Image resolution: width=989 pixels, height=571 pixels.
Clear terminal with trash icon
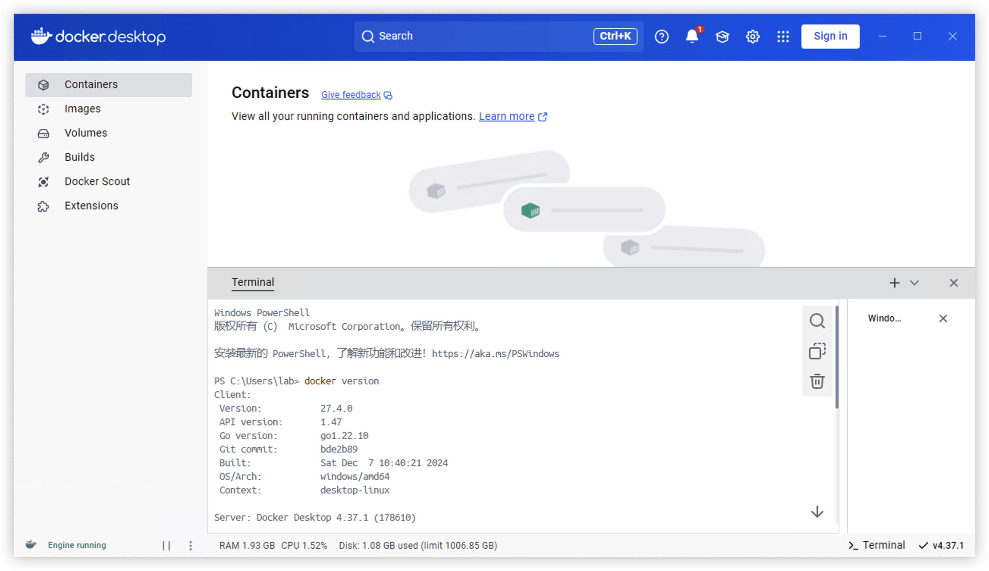(817, 381)
